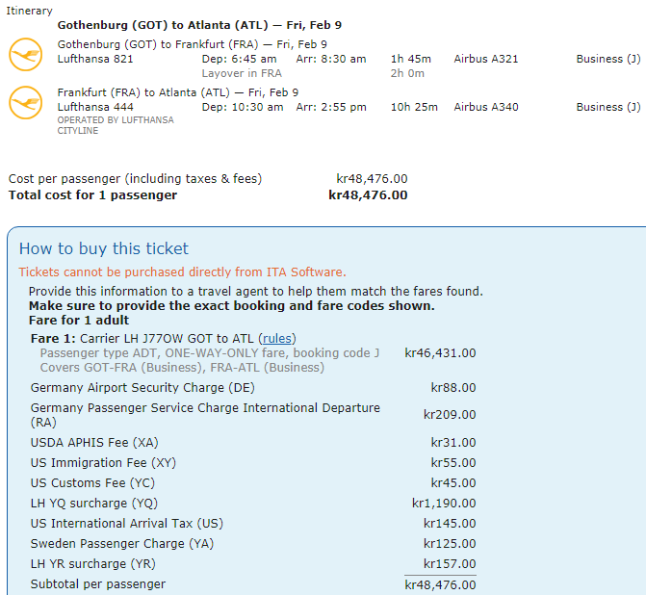Click 'Business (J)' on the Lufthansa 444 row

tap(608, 107)
